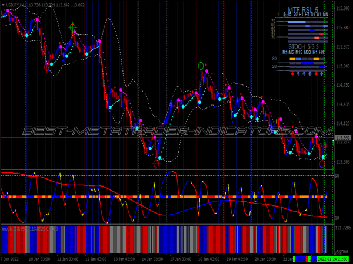This screenshot has height=264, width=353.
Task: Select the STOCH 5 3 3 panel title
Action: tap(304, 47)
